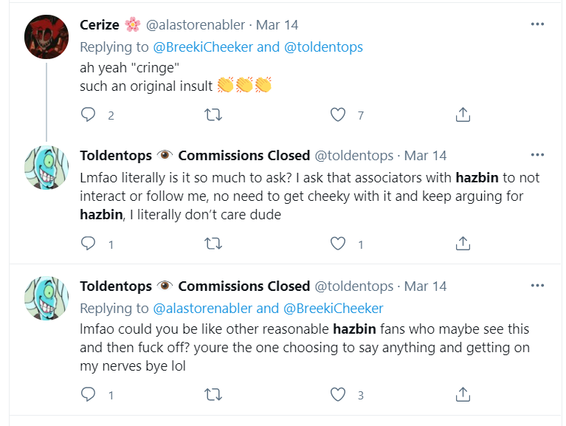
Task: Reply to the "my nerves bye lol" tweet
Action: [x=88, y=394]
